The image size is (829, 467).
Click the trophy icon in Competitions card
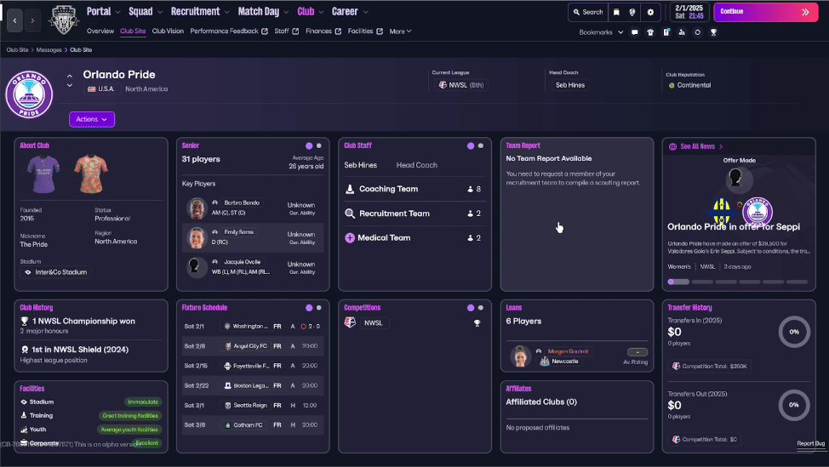477,322
